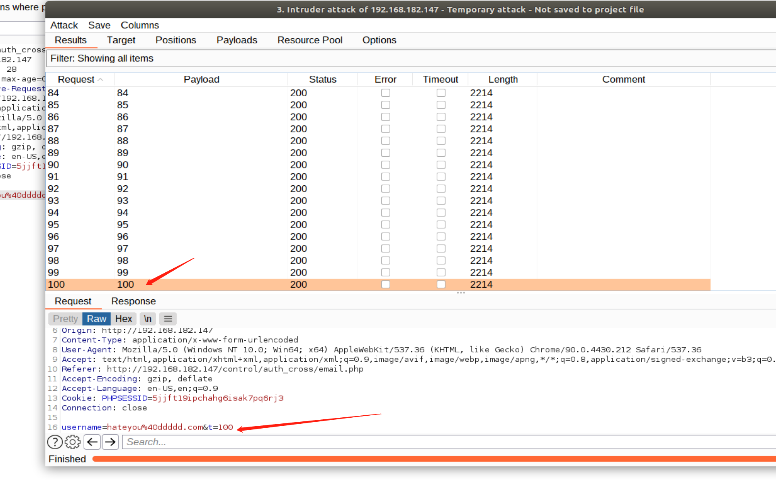
Task: Switch to the Payloads tab
Action: click(x=237, y=40)
